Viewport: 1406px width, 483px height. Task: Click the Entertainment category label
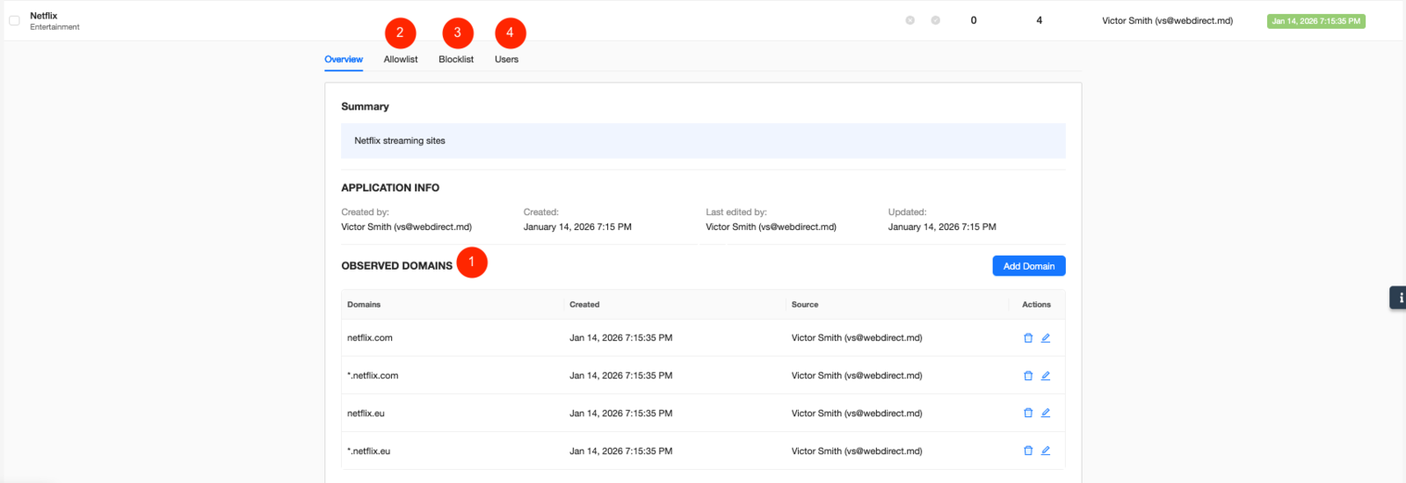[x=54, y=27]
